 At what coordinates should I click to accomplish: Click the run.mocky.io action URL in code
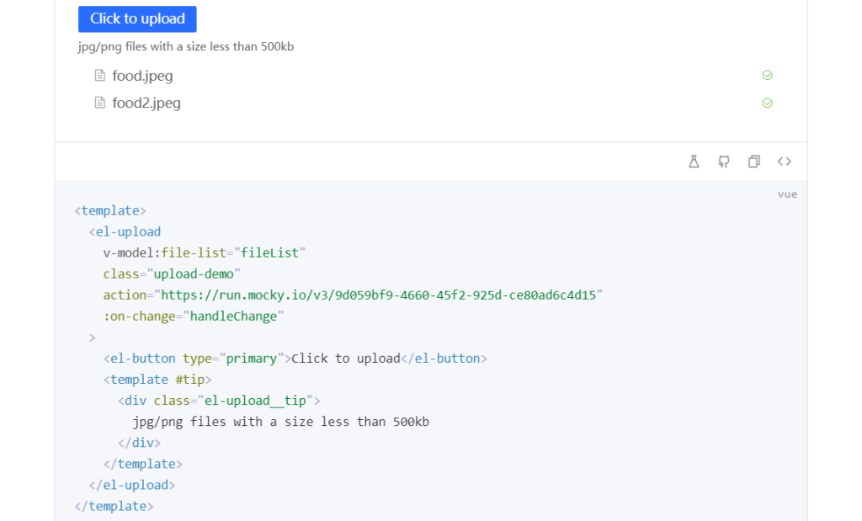point(379,295)
